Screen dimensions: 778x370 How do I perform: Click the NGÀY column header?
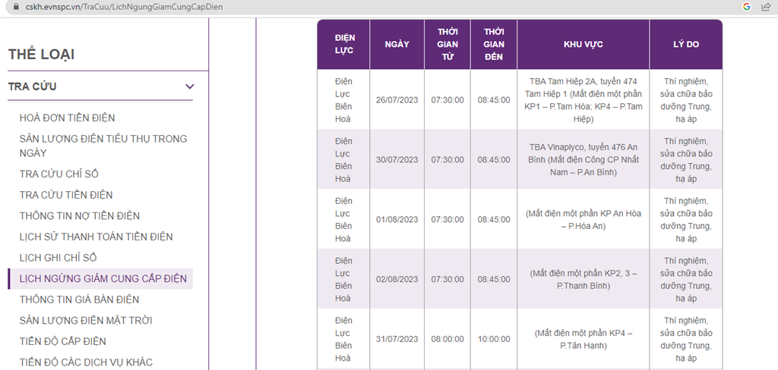tap(397, 45)
